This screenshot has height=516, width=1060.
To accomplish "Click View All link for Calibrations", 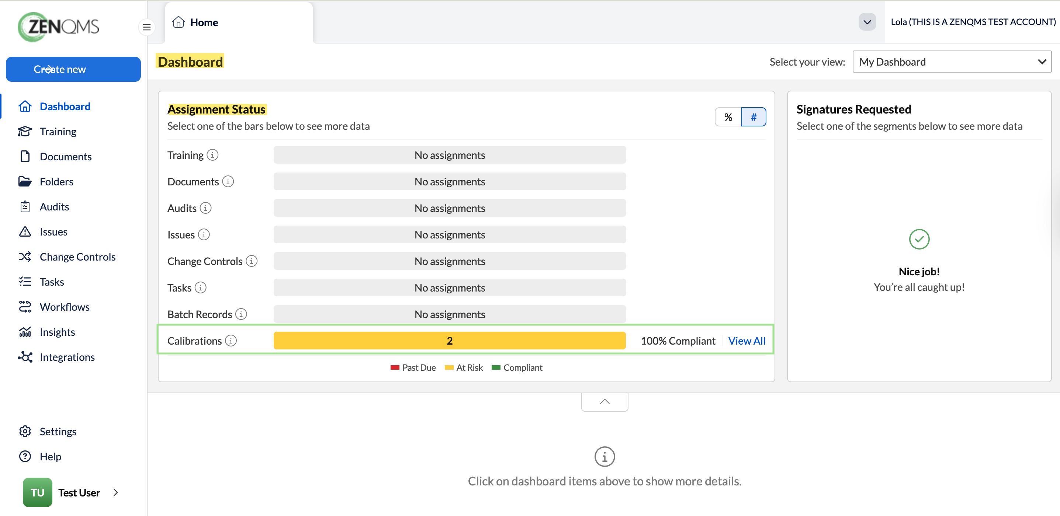I will 746,341.
